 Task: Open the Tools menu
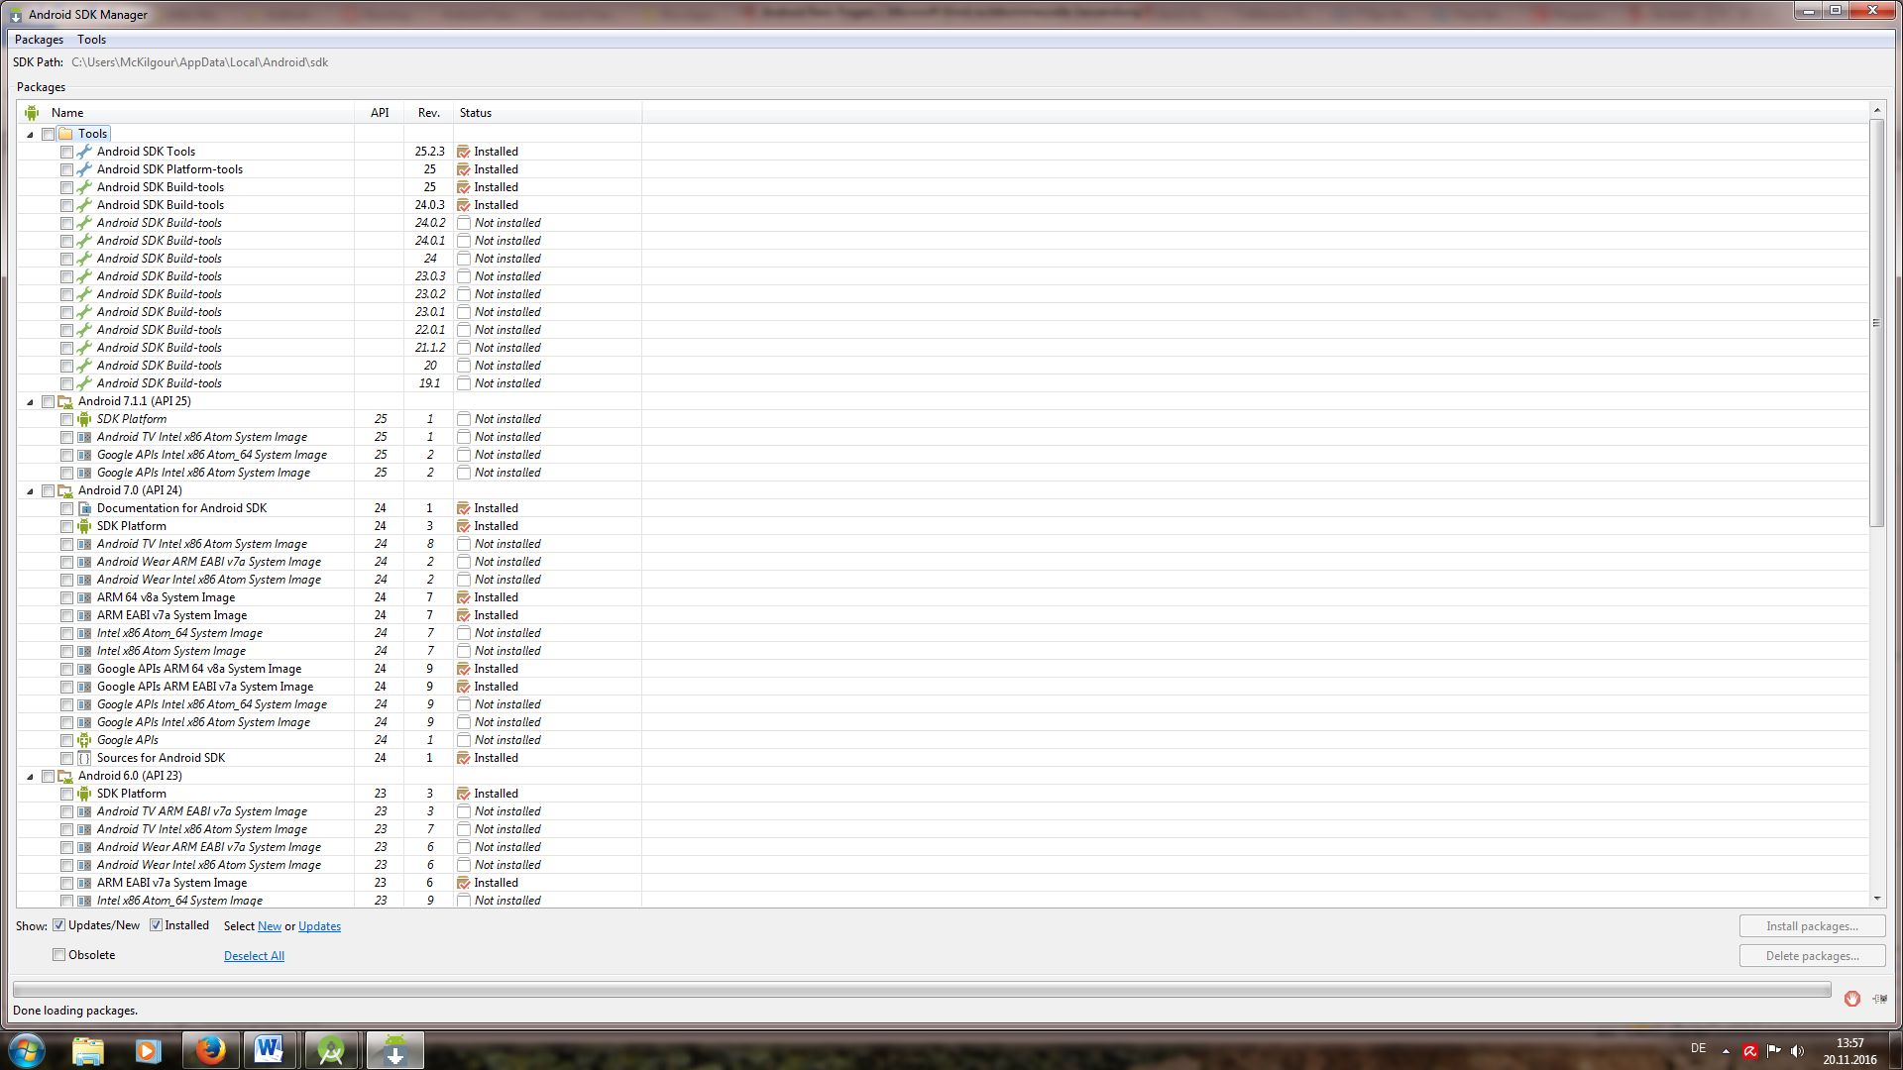[91, 40]
